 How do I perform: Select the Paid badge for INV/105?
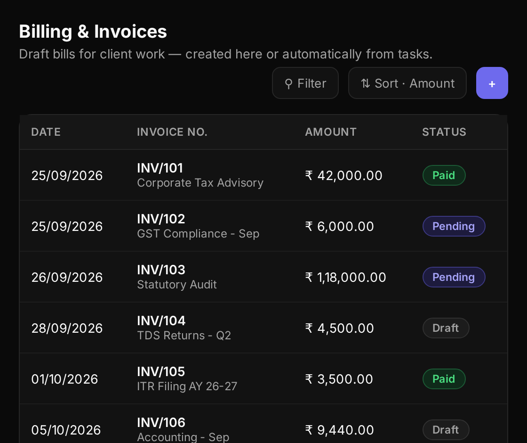(x=444, y=379)
